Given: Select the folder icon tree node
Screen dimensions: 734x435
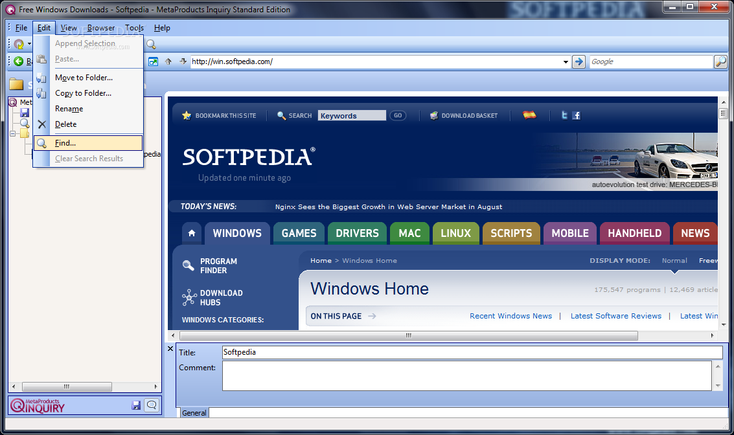Looking at the screenshot, I should tap(25, 134).
